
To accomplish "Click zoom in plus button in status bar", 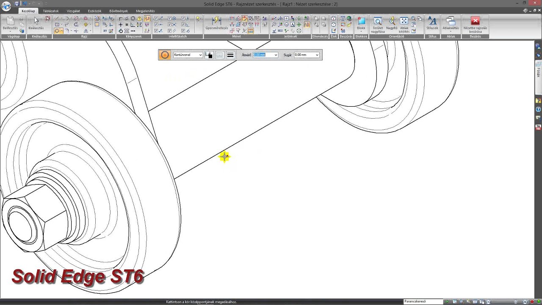I will 525,302.
